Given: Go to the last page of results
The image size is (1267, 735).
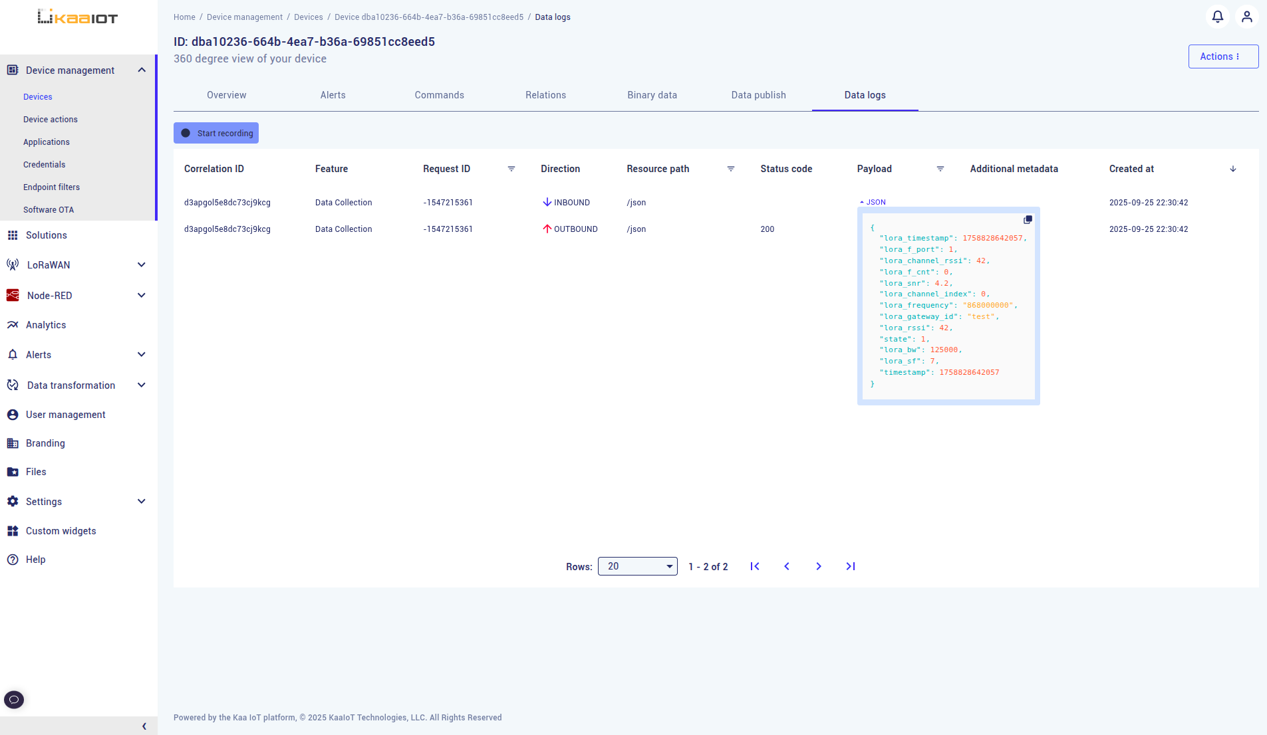Looking at the screenshot, I should coord(850,566).
